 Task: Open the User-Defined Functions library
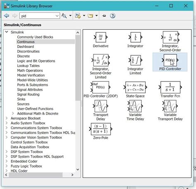click(x=35, y=109)
